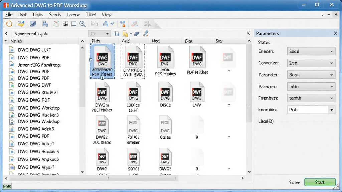This screenshot has width=342, height=192.
Task: Click the blue tree-select icon after the search box
Action: [x=117, y=34]
